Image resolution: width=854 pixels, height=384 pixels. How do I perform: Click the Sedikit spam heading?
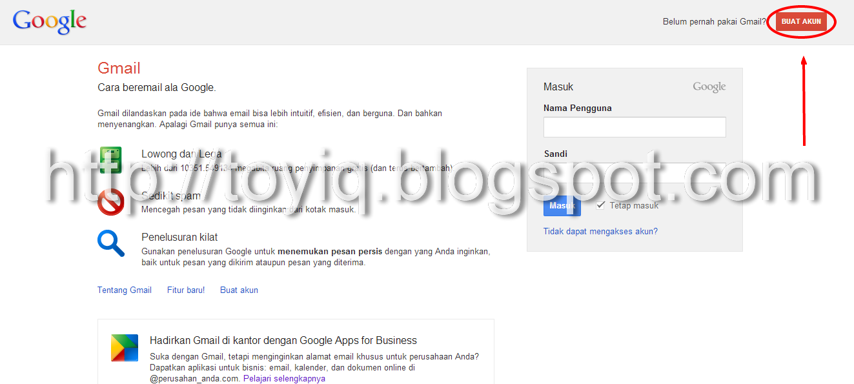click(171, 196)
